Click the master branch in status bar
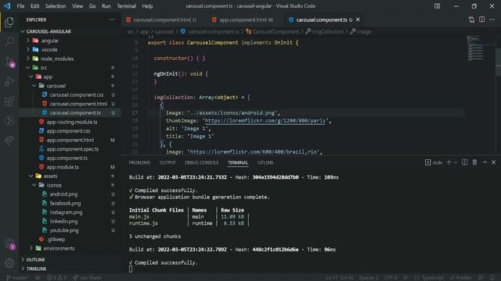This screenshot has width=501, height=281. pyautogui.click(x=17, y=278)
